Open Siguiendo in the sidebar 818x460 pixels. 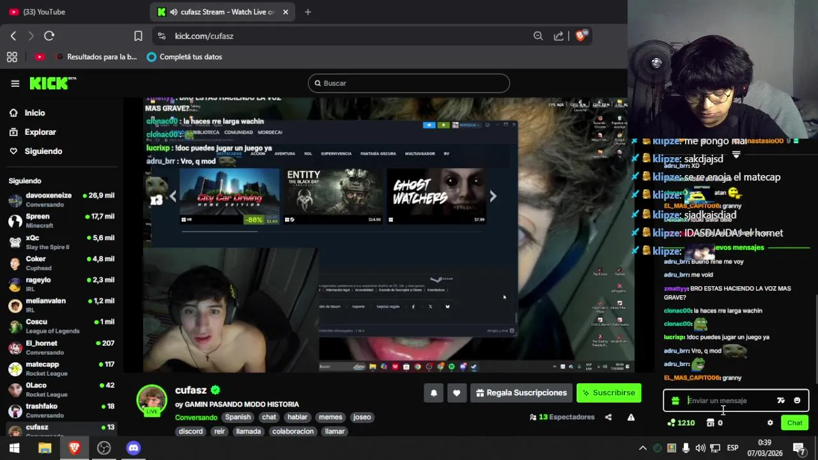(43, 151)
